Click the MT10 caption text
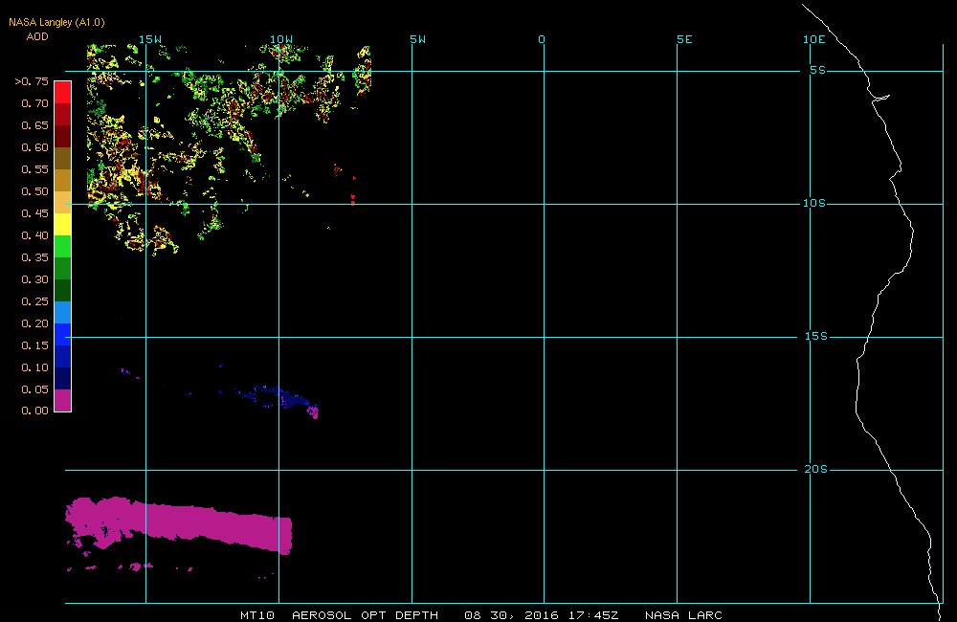957x622 pixels. click(x=257, y=615)
